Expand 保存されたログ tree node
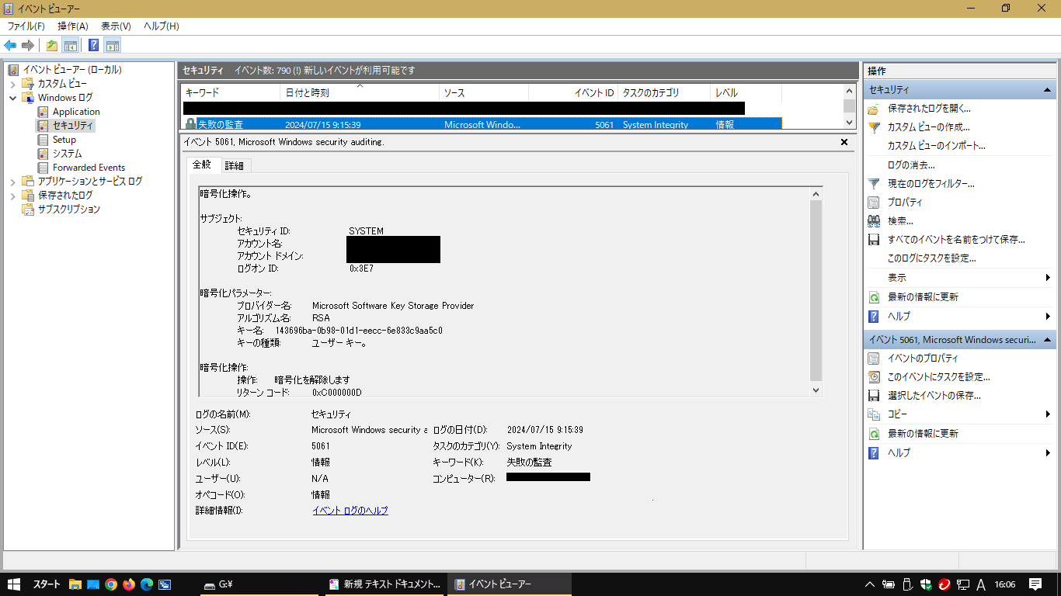Image resolution: width=1061 pixels, height=596 pixels. 13,196
